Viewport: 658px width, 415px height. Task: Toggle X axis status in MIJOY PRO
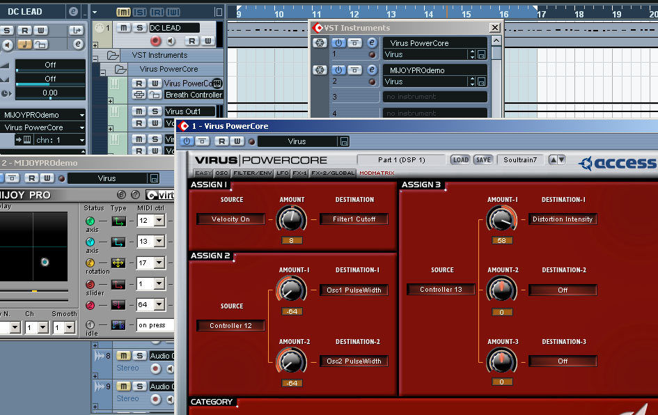coord(90,221)
